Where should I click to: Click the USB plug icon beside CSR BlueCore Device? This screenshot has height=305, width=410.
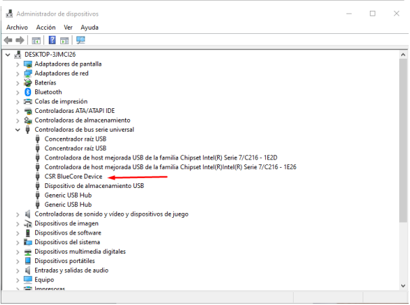(x=37, y=176)
